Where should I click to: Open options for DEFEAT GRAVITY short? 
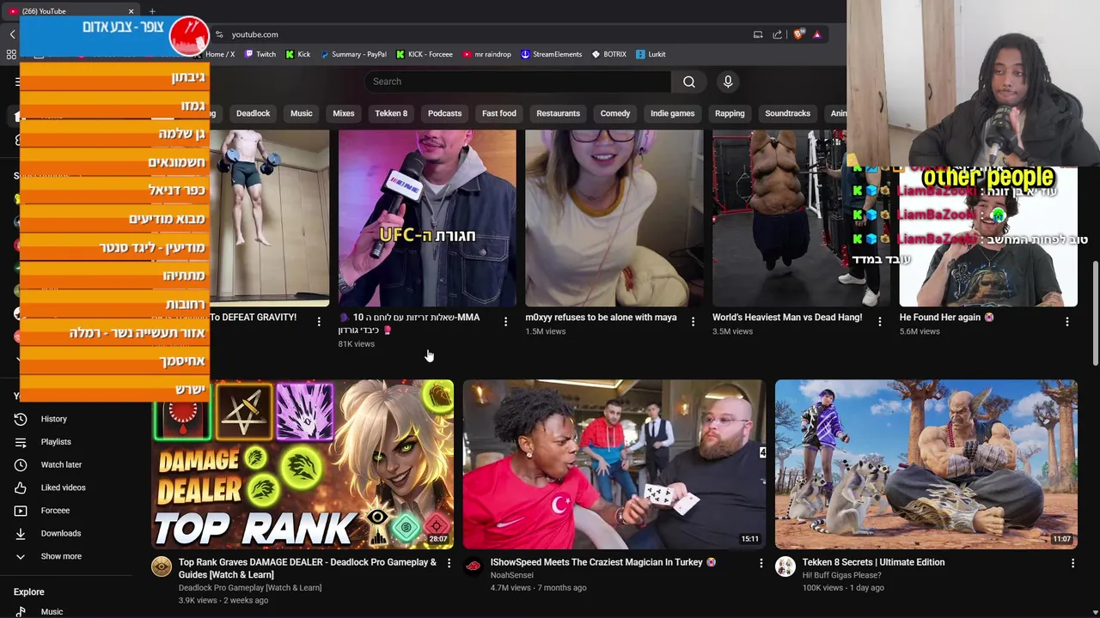(x=319, y=322)
